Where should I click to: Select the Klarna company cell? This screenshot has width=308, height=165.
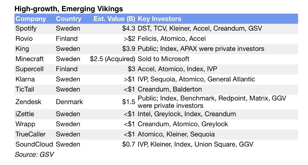tap(25, 79)
